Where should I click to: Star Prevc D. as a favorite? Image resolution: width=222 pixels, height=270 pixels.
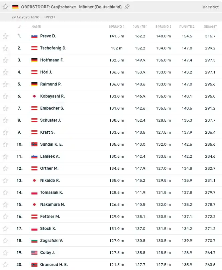(x=5, y=36)
